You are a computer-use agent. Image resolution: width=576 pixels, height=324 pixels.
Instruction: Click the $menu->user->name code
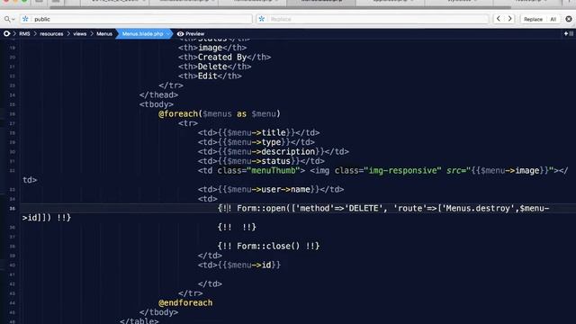click(x=268, y=190)
